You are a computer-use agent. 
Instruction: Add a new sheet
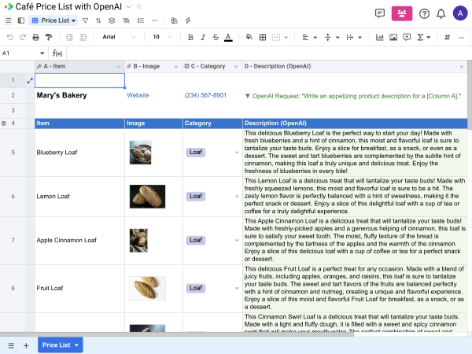tap(26, 345)
